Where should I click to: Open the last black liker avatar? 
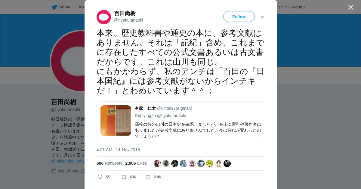pyautogui.click(x=227, y=163)
